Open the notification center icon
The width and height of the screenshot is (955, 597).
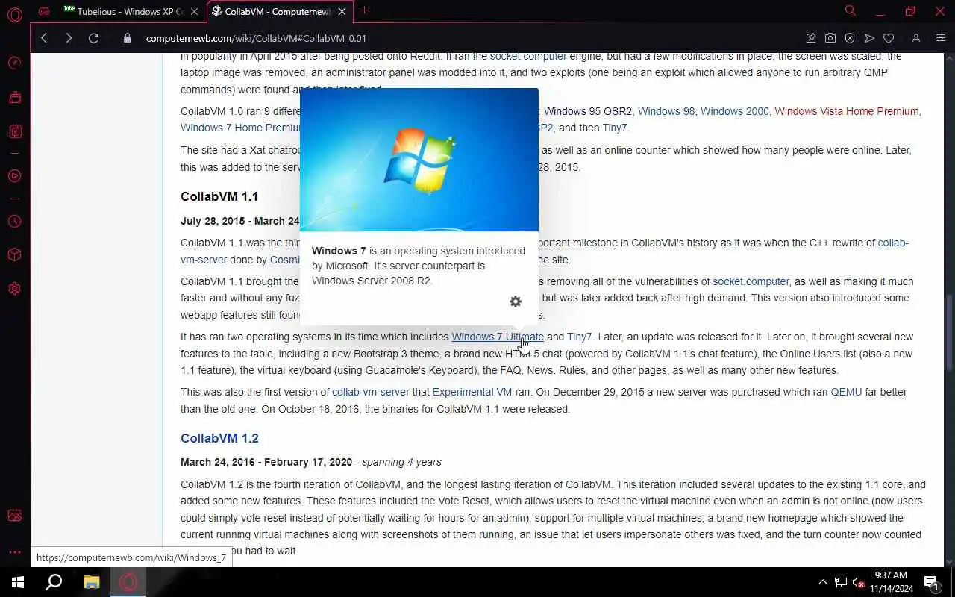point(931,582)
